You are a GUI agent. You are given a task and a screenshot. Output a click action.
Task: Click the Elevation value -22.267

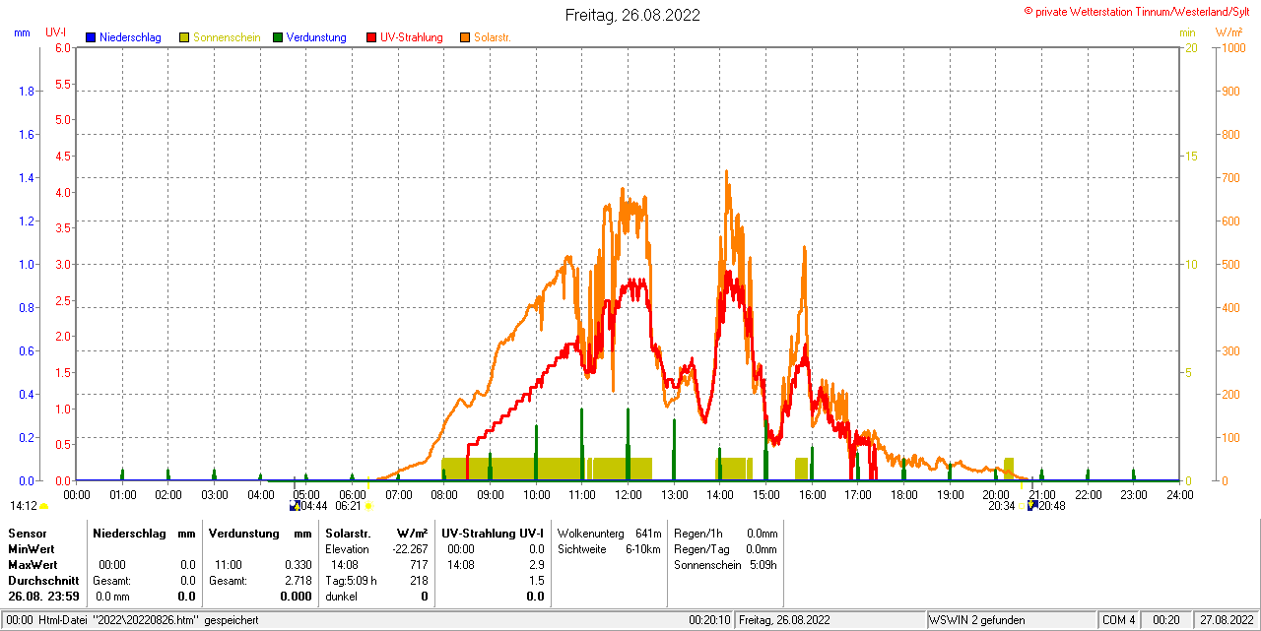click(409, 548)
